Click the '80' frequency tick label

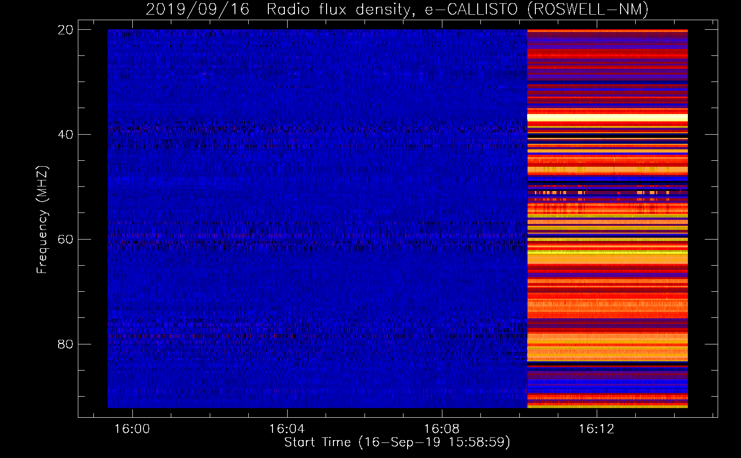click(x=65, y=344)
